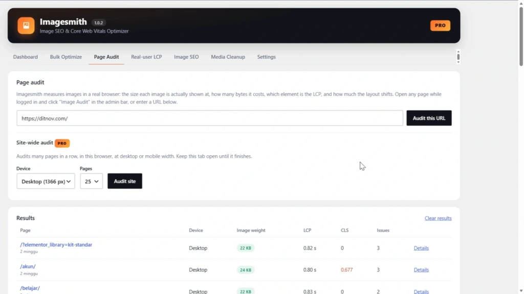Click the Image weight column header
This screenshot has height=294, width=524.
[251, 230]
